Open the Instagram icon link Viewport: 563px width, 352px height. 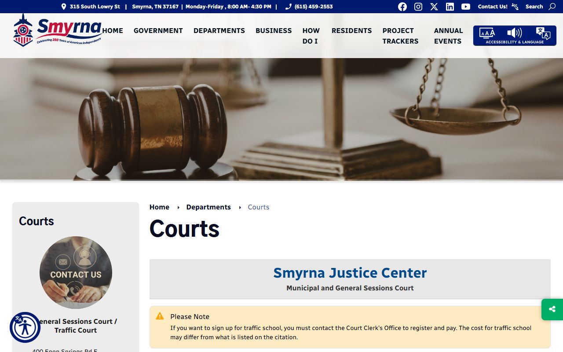(418, 7)
